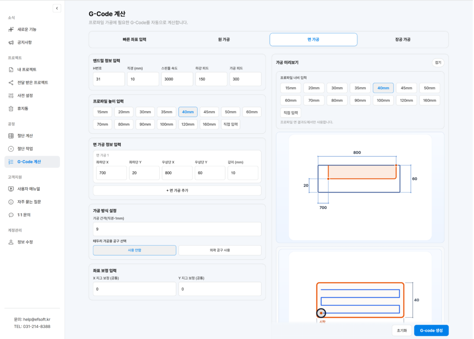The image size is (474, 339).
Task: Open 내 프로젝트 in the sidebar
Action: click(32, 70)
